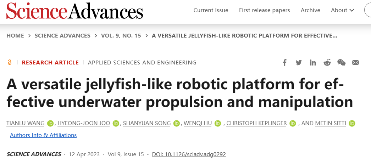Open Authors Info & Affiliations link
The height and width of the screenshot is (159, 371).
pos(43,135)
